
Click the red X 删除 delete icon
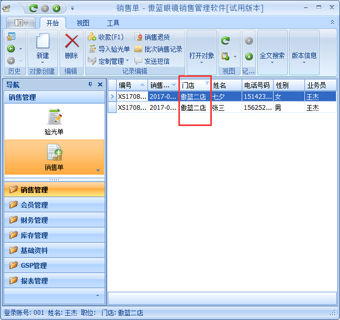point(71,41)
